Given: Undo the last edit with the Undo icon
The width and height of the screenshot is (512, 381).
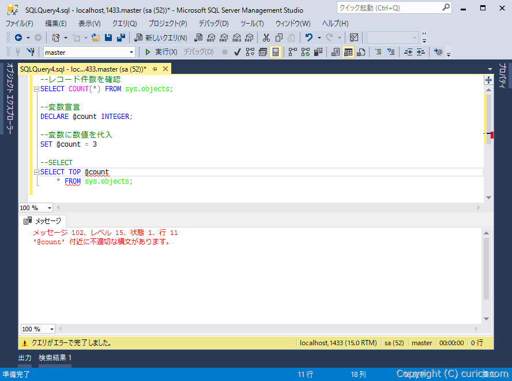Looking at the screenshot, I should pos(310,38).
